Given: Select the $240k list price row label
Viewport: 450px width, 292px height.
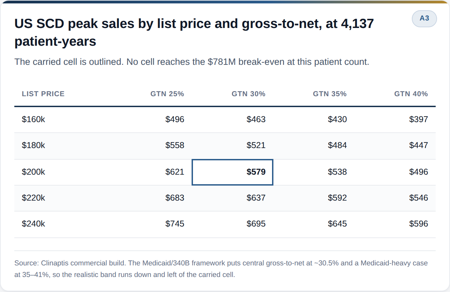Looking at the screenshot, I should pyautogui.click(x=33, y=224).
